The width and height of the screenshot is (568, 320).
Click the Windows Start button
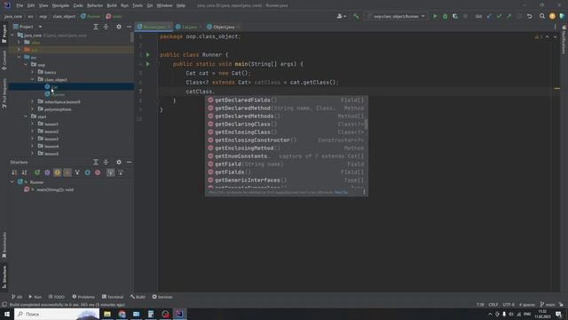tap(7, 314)
